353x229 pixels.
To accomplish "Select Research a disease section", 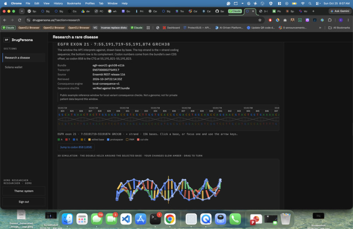I will pos(24,58).
